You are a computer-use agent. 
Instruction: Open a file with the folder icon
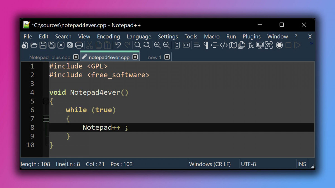coord(34,45)
